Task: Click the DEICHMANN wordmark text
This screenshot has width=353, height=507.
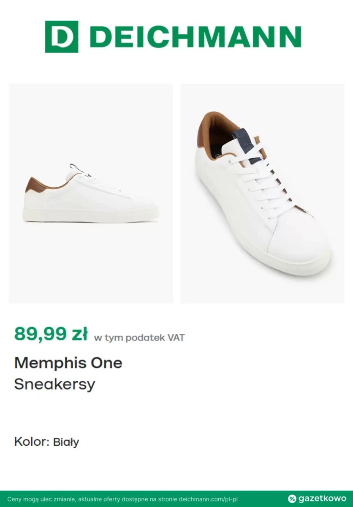Action: [196, 37]
